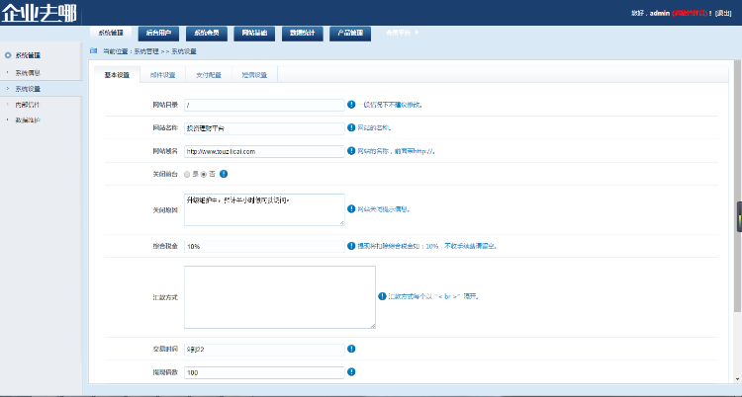Click the red link next to admin
742x397 pixels.
tap(690, 13)
